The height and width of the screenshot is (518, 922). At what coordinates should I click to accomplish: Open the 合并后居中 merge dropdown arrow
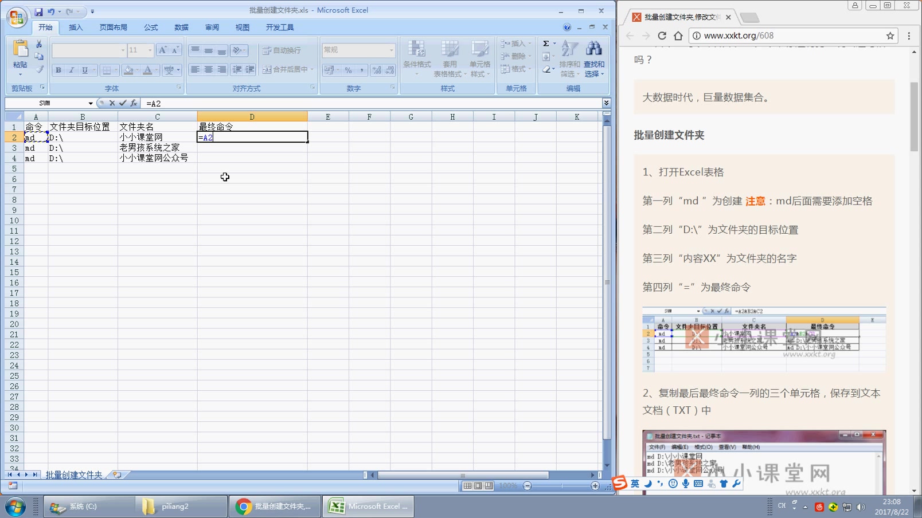pyautogui.click(x=312, y=69)
